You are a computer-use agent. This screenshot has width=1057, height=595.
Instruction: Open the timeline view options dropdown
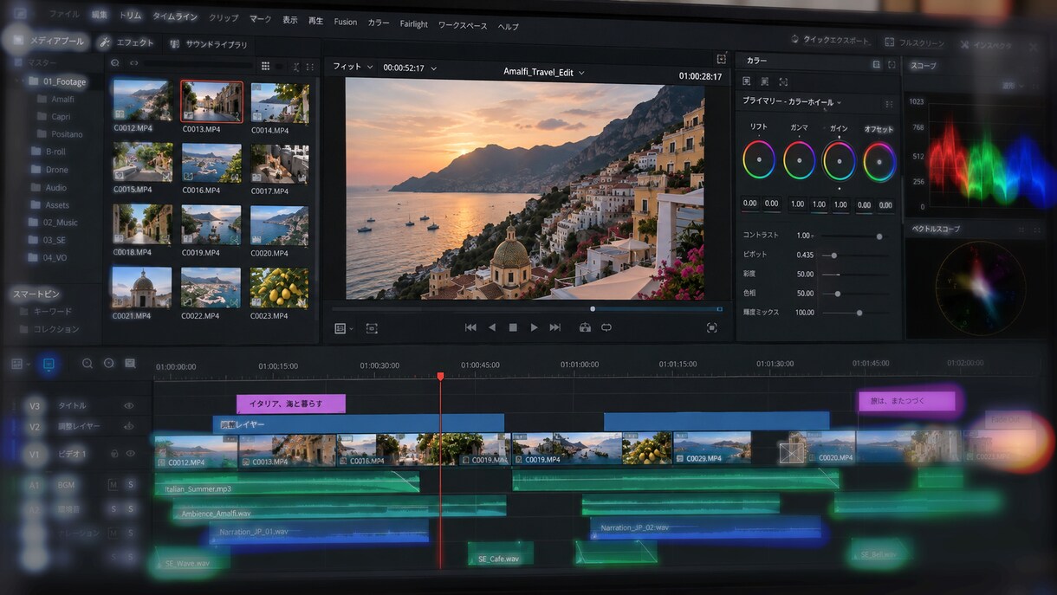click(x=21, y=365)
